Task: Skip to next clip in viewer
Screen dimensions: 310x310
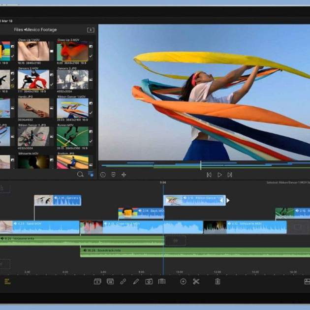Action: tap(230, 175)
